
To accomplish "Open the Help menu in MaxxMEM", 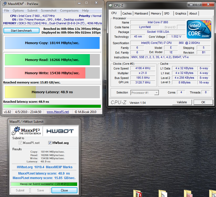I will click(x=85, y=11).
